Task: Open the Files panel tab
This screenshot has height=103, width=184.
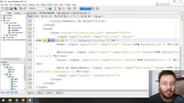Action: [x=9, y=13]
